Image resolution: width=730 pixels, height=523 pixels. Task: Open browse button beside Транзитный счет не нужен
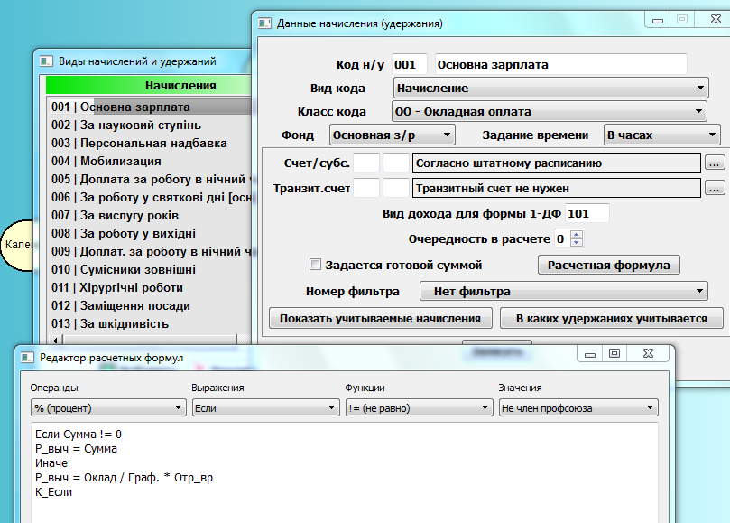714,189
